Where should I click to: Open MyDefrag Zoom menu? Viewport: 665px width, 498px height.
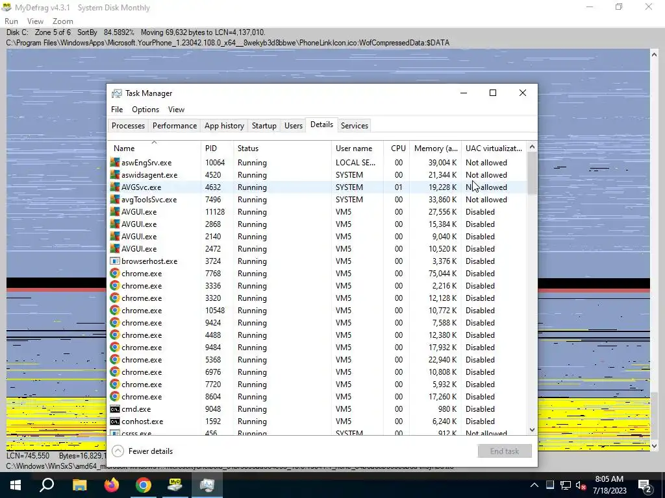pyautogui.click(x=63, y=21)
